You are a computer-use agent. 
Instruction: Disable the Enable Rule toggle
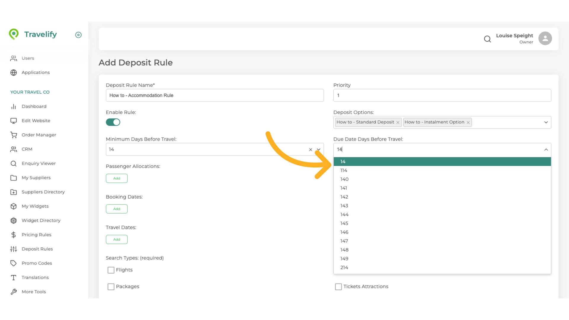[113, 122]
